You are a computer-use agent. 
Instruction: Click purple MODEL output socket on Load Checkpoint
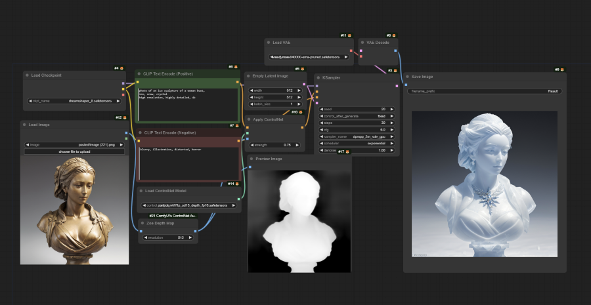coord(123,83)
